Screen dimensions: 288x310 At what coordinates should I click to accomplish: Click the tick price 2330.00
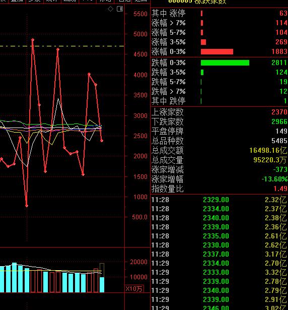click(216, 245)
